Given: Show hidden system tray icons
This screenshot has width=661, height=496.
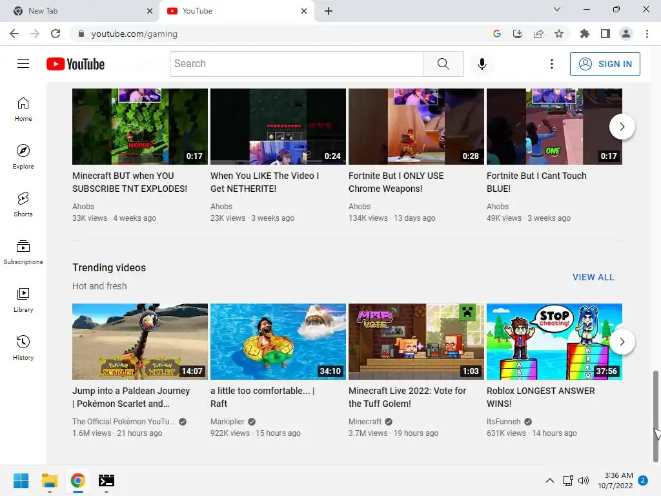Looking at the screenshot, I should click(x=550, y=480).
